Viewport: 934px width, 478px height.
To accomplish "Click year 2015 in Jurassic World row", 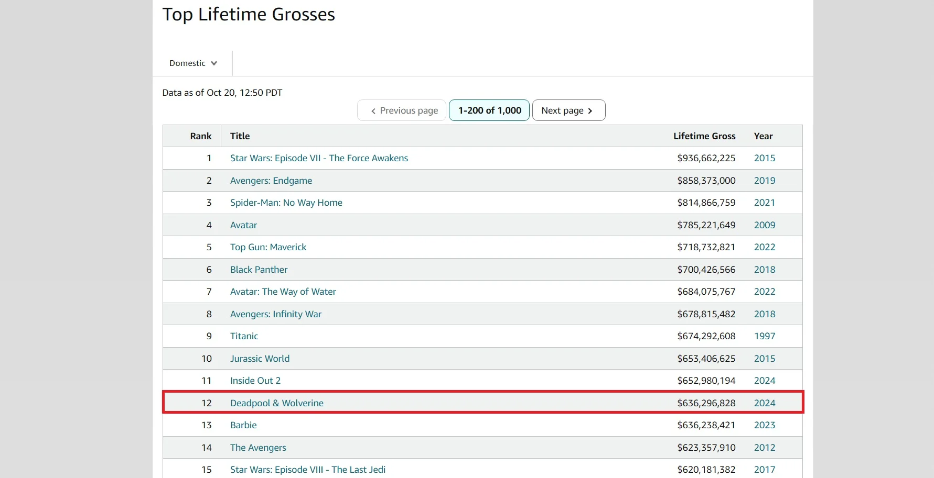I will [x=765, y=359].
